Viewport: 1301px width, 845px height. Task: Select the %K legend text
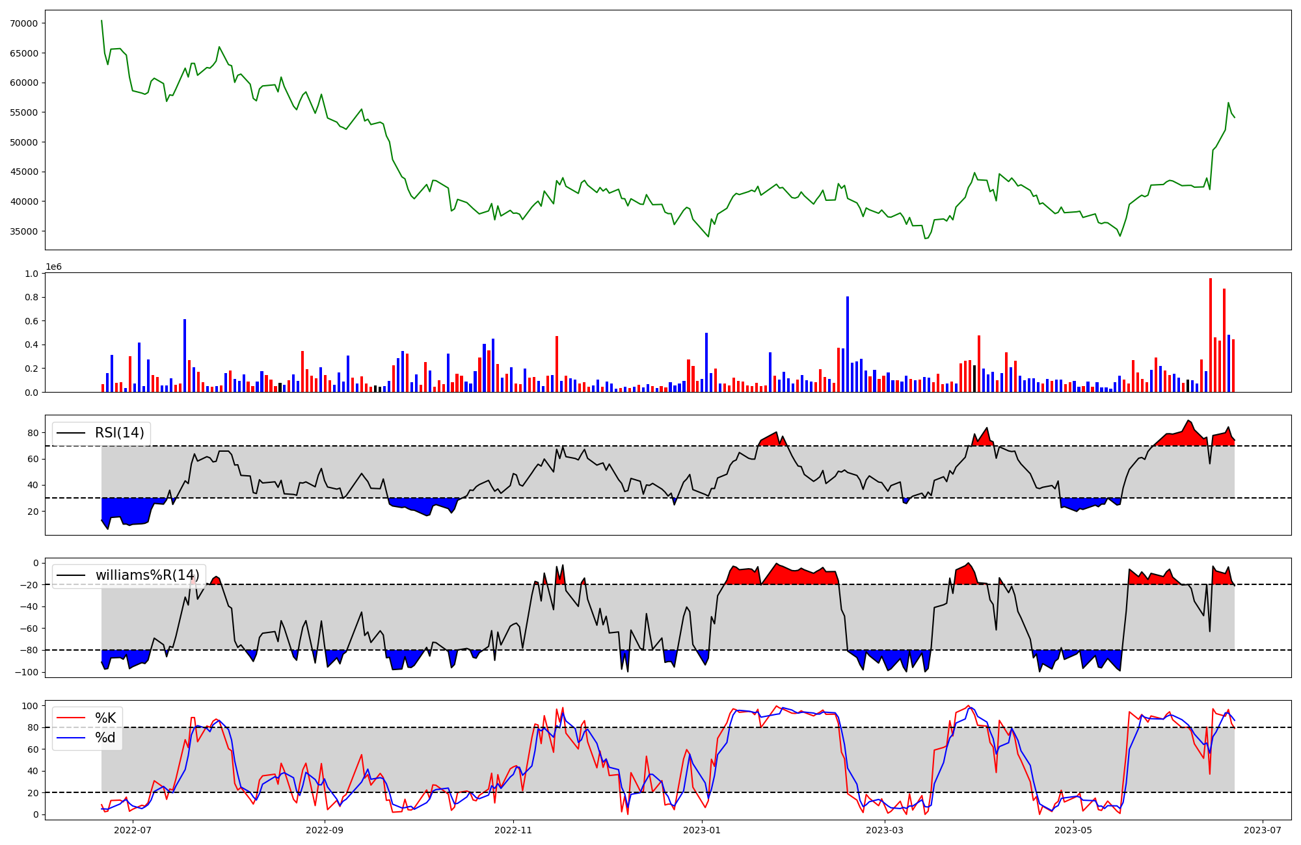105,718
